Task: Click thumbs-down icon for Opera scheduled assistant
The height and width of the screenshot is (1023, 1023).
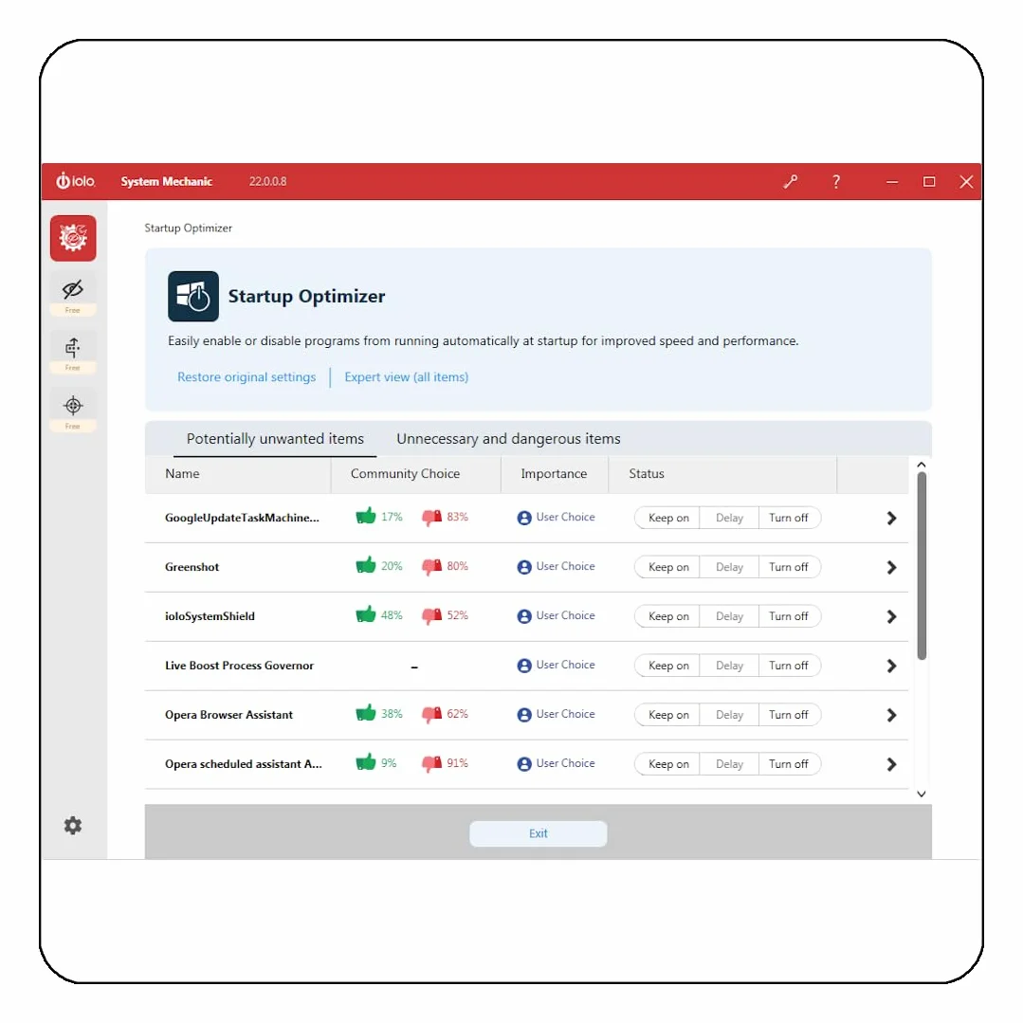Action: coord(432,764)
